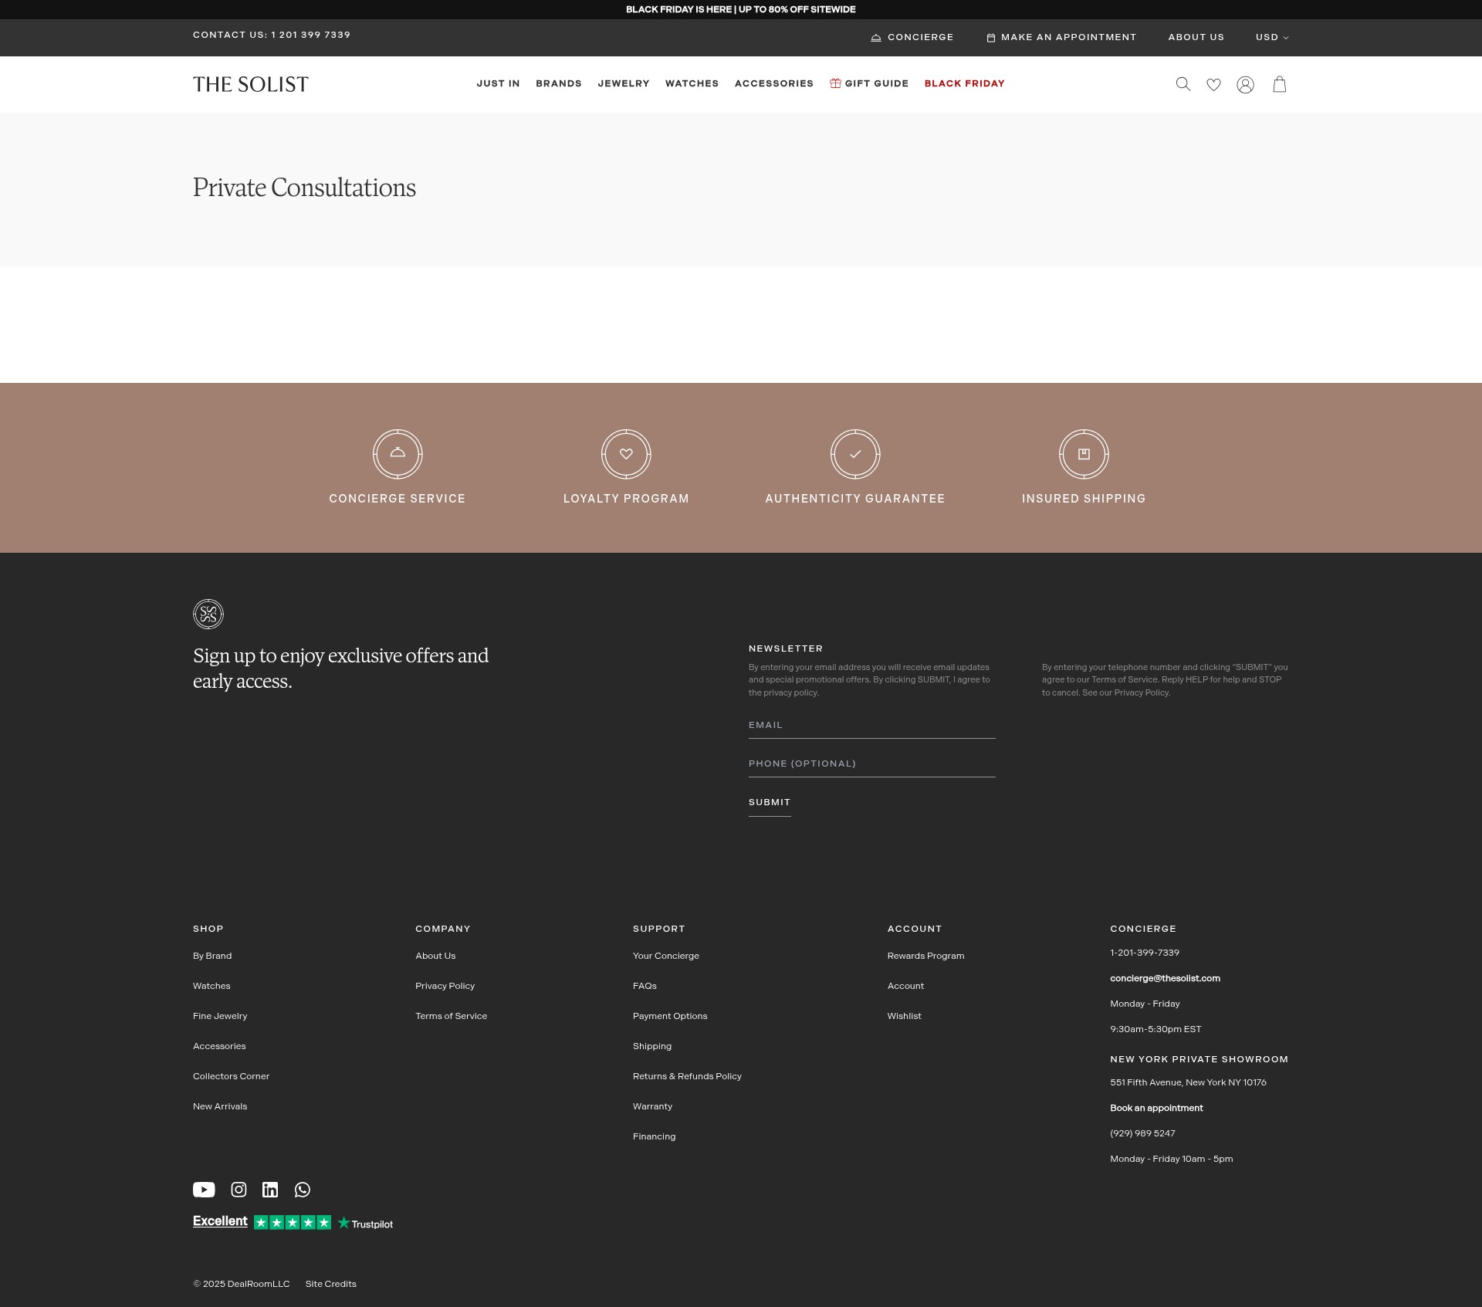Viewport: 1482px width, 1307px height.
Task: Open the Watches menu
Action: (x=692, y=83)
